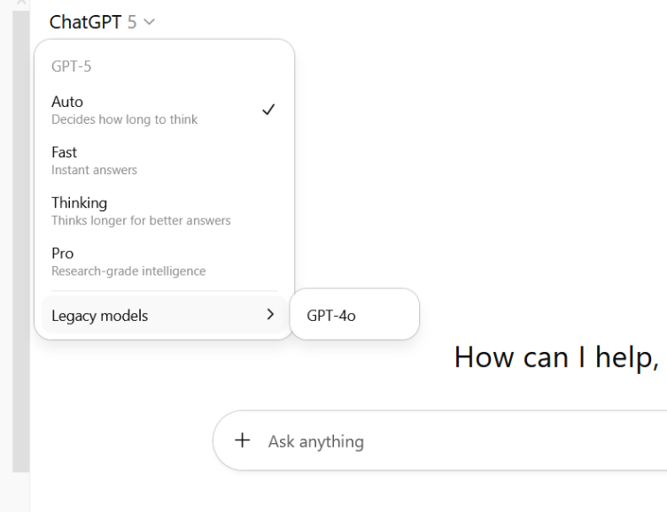This screenshot has height=512, width=667.
Task: Click the plus icon in prompt bar
Action: pyautogui.click(x=242, y=440)
